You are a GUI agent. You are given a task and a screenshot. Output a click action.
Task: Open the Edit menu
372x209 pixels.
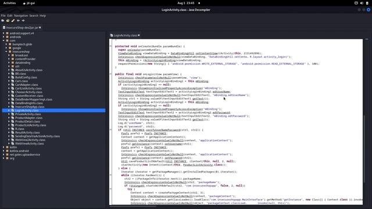coord(10,16)
